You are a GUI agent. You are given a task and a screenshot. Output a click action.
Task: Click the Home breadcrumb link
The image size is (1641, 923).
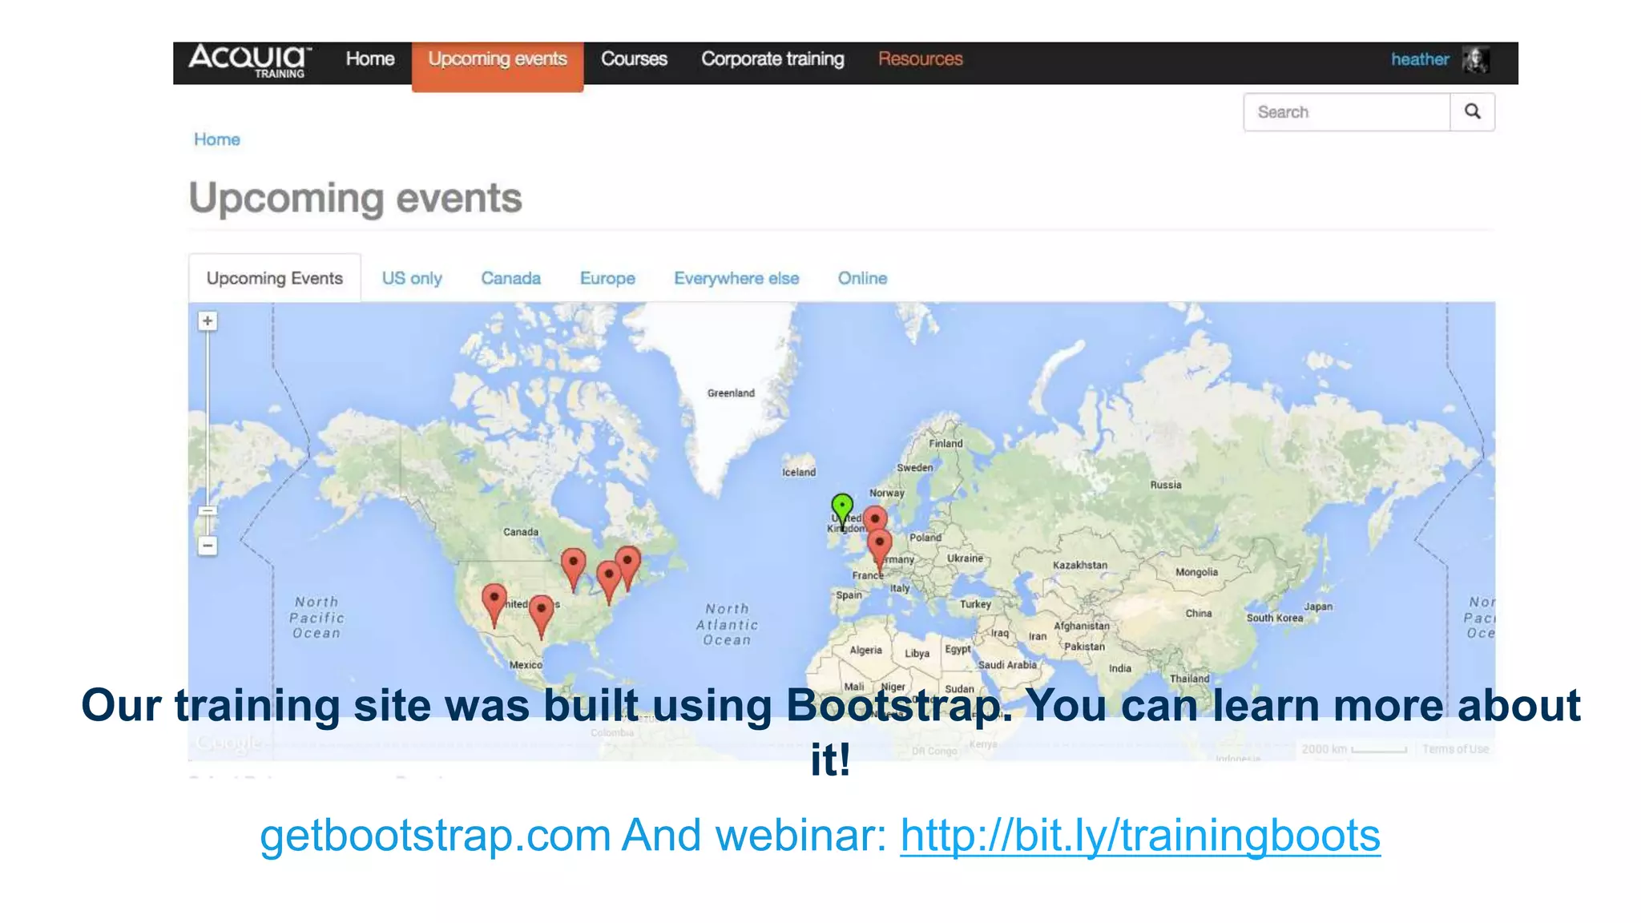(216, 139)
